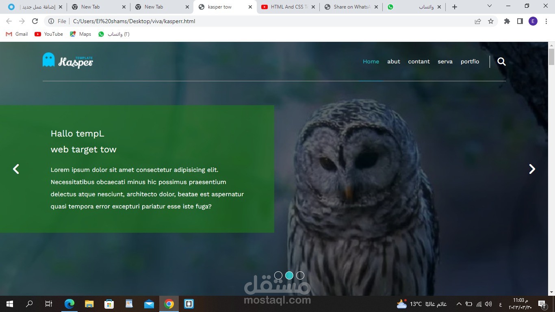This screenshot has width=555, height=312.
Task: Open the Maps bookmark
Action: (80, 34)
